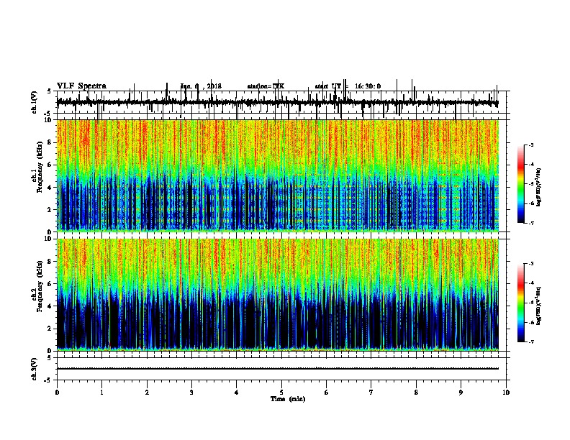The width and height of the screenshot is (570, 440).
Task: Click the 6 kHz tick of ch.2 spectrogram
Action: (x=50, y=284)
